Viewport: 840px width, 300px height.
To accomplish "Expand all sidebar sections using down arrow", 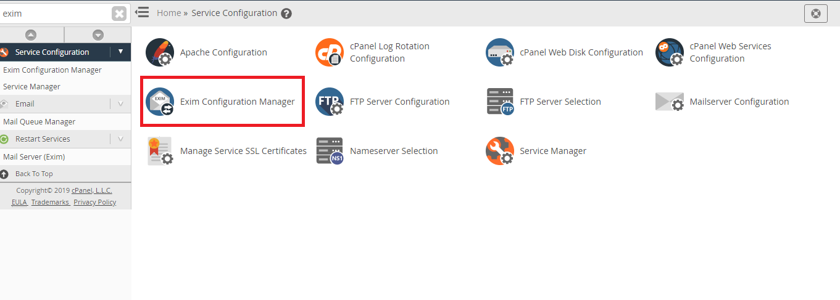I will coord(98,35).
